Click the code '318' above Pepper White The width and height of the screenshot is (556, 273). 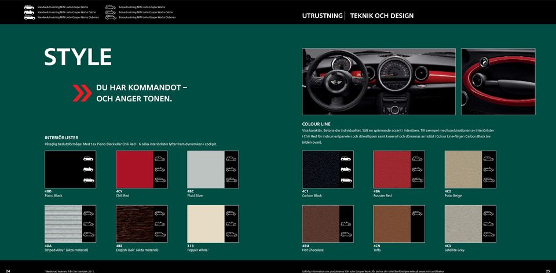tap(191, 246)
